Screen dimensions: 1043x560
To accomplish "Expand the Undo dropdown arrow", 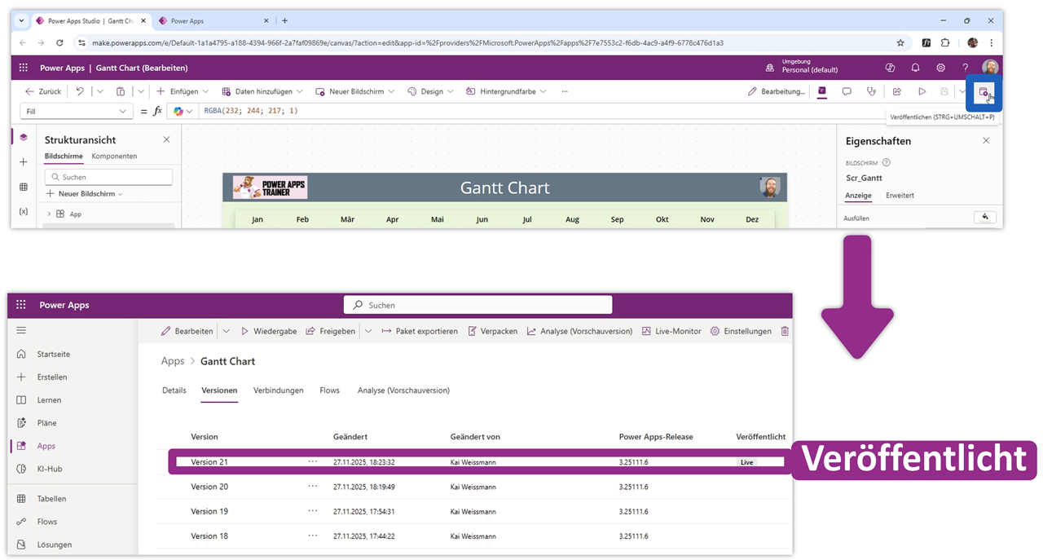I will pyautogui.click(x=100, y=92).
